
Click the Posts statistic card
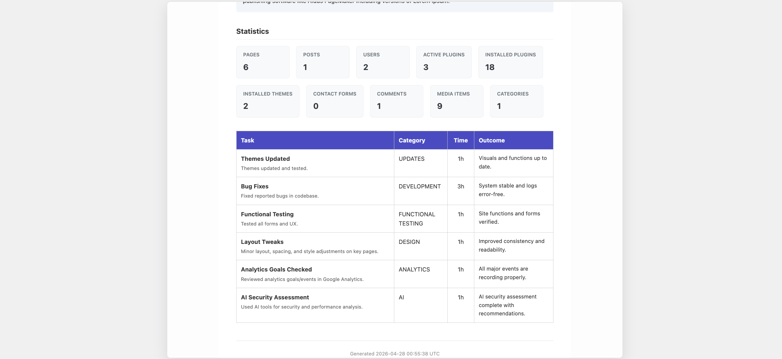click(x=323, y=62)
